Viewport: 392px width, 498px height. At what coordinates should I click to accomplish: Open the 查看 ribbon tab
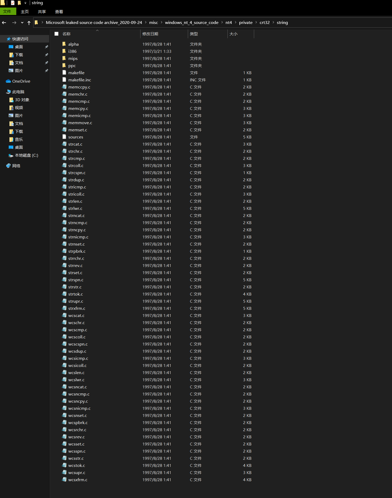coord(59,12)
